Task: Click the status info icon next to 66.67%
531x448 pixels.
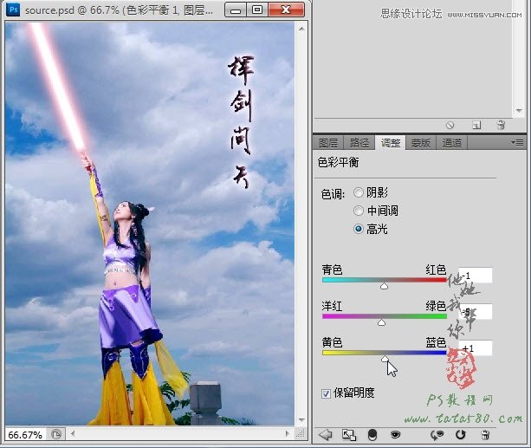Action: [56, 434]
